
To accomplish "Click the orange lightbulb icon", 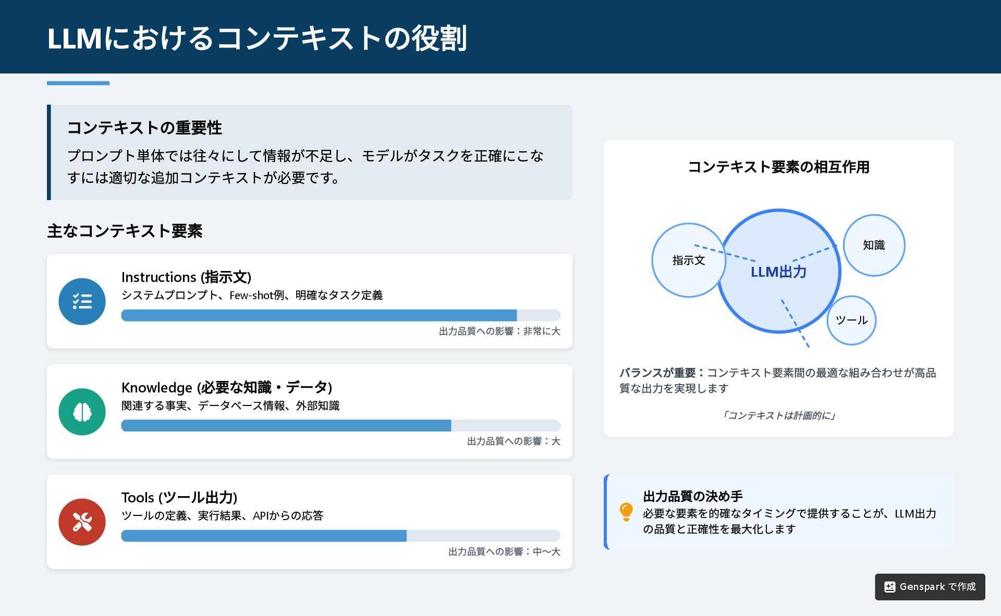I will tap(626, 512).
